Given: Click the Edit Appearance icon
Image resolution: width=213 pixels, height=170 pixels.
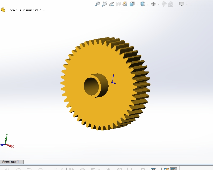Looking at the screenshot, I should click(x=164, y=4).
